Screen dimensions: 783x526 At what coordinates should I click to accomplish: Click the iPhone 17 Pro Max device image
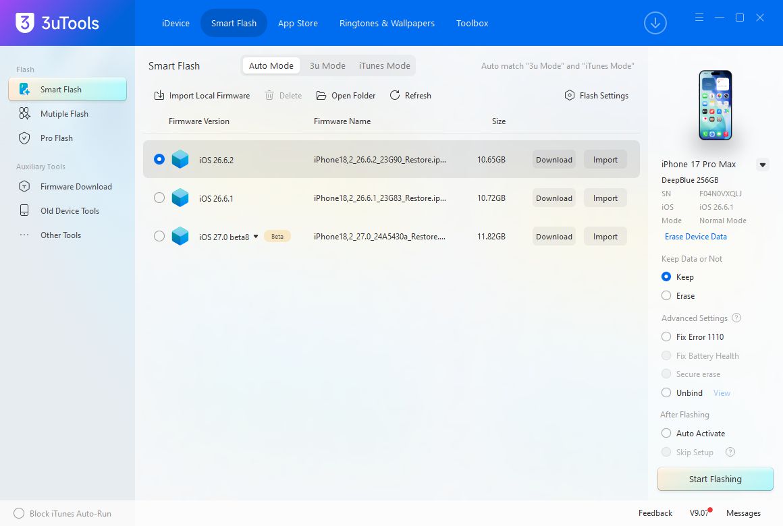715,105
